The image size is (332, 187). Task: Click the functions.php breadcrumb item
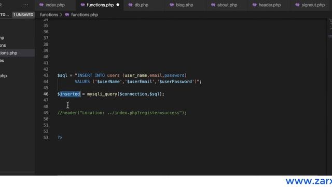(85, 15)
